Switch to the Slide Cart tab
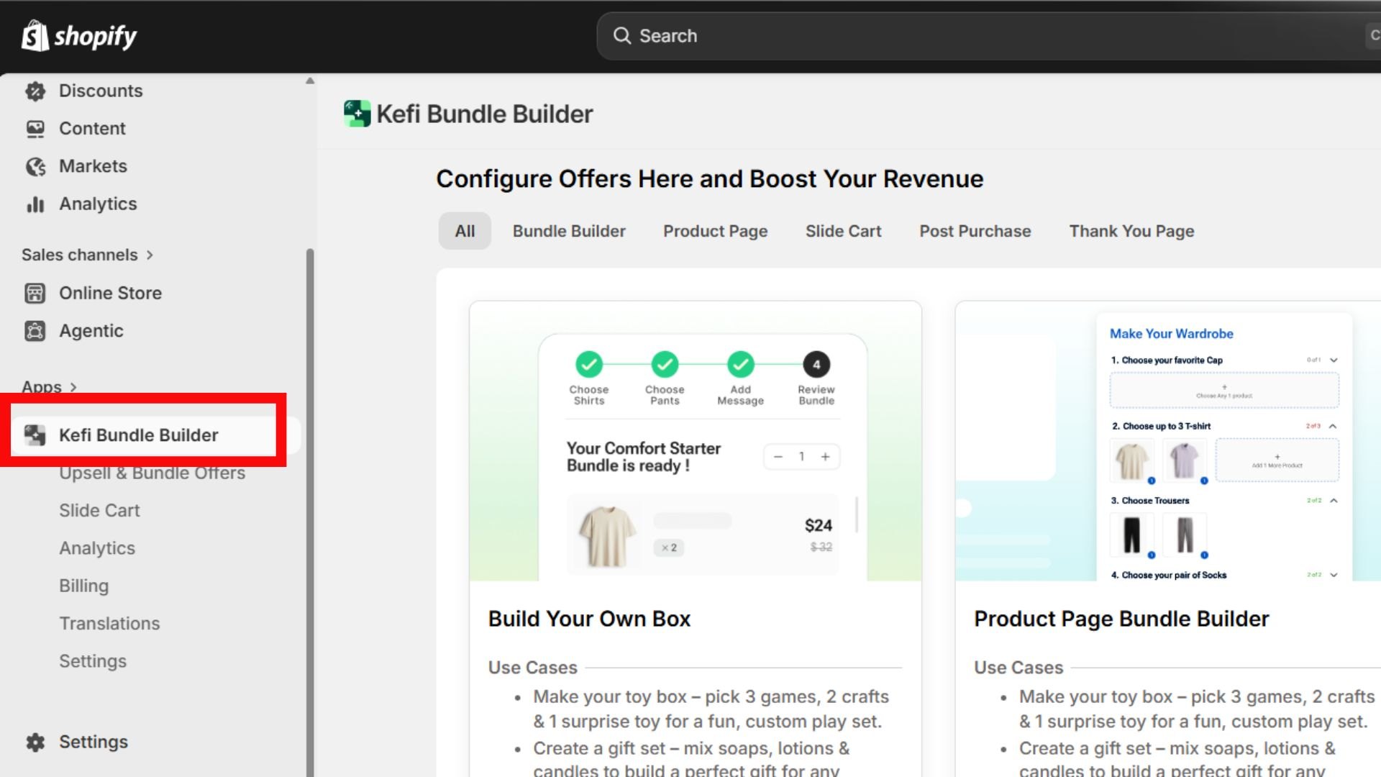This screenshot has height=777, width=1381. coord(843,231)
